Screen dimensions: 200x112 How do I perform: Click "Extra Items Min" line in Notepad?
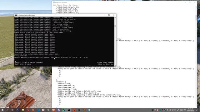coord(66,86)
